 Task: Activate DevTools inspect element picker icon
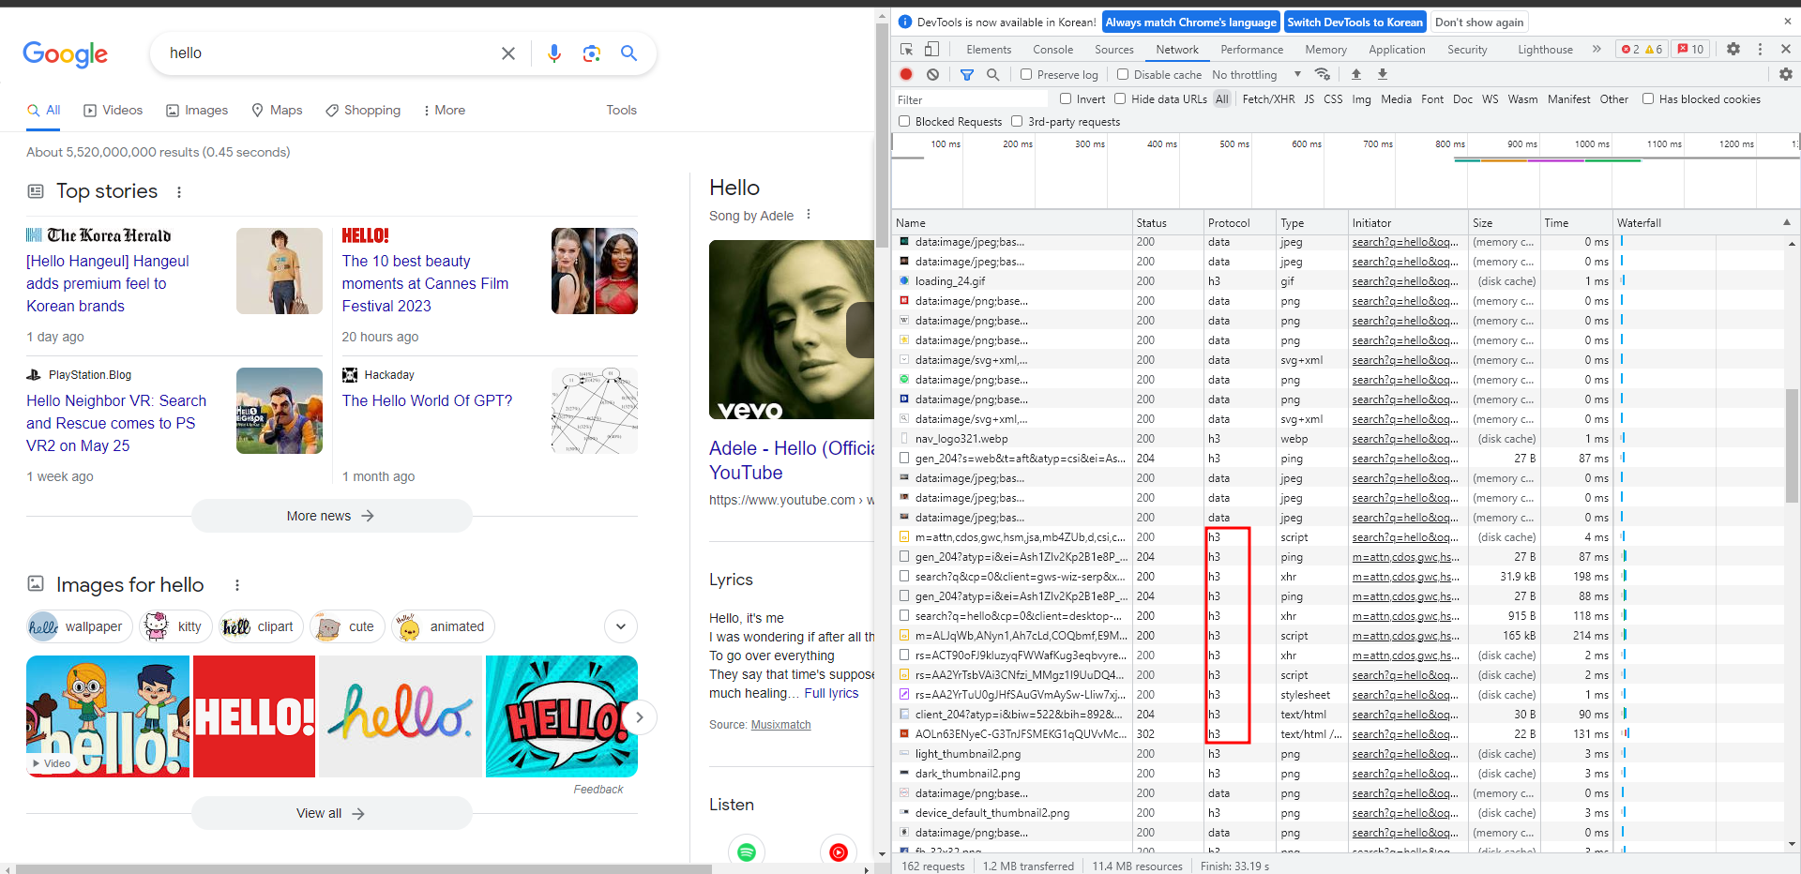coord(906,50)
